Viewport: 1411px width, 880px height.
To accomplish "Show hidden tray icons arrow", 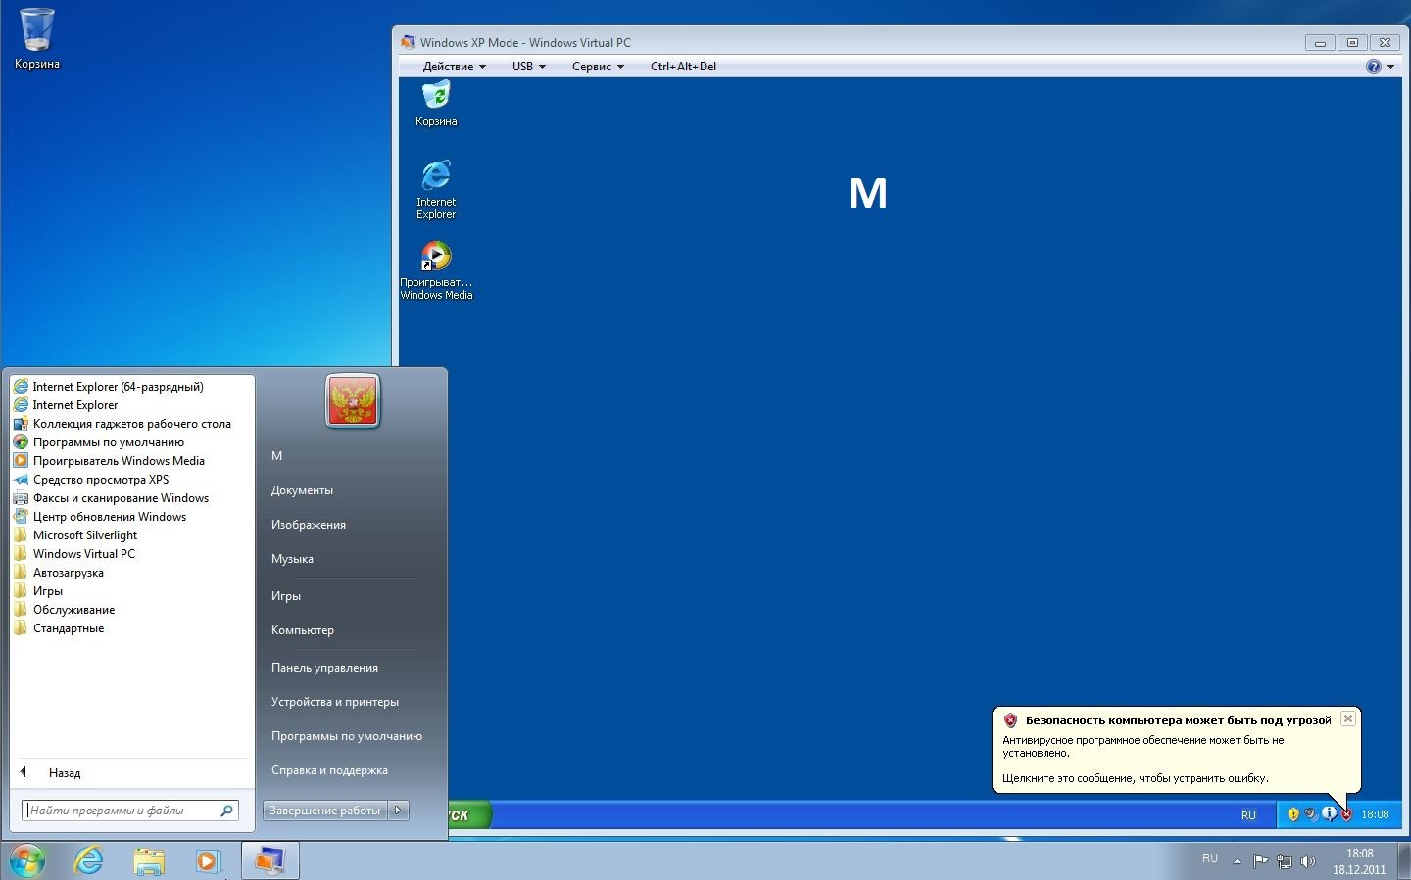I will pos(1237,862).
